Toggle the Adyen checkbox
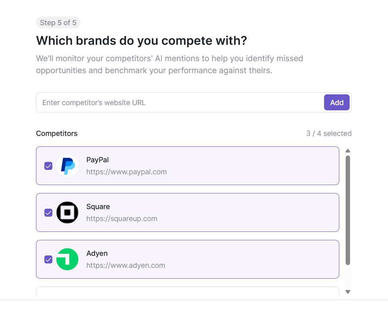 pos(48,259)
